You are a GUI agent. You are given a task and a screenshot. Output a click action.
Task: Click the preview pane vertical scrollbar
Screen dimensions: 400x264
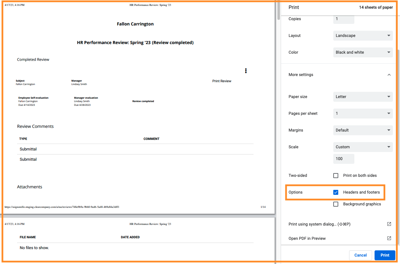click(x=279, y=11)
